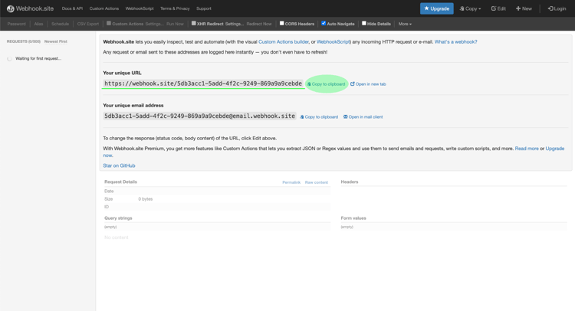Viewport: 575px width, 311px height.
Task: Click the Edit button in navbar
Action: [x=498, y=8]
